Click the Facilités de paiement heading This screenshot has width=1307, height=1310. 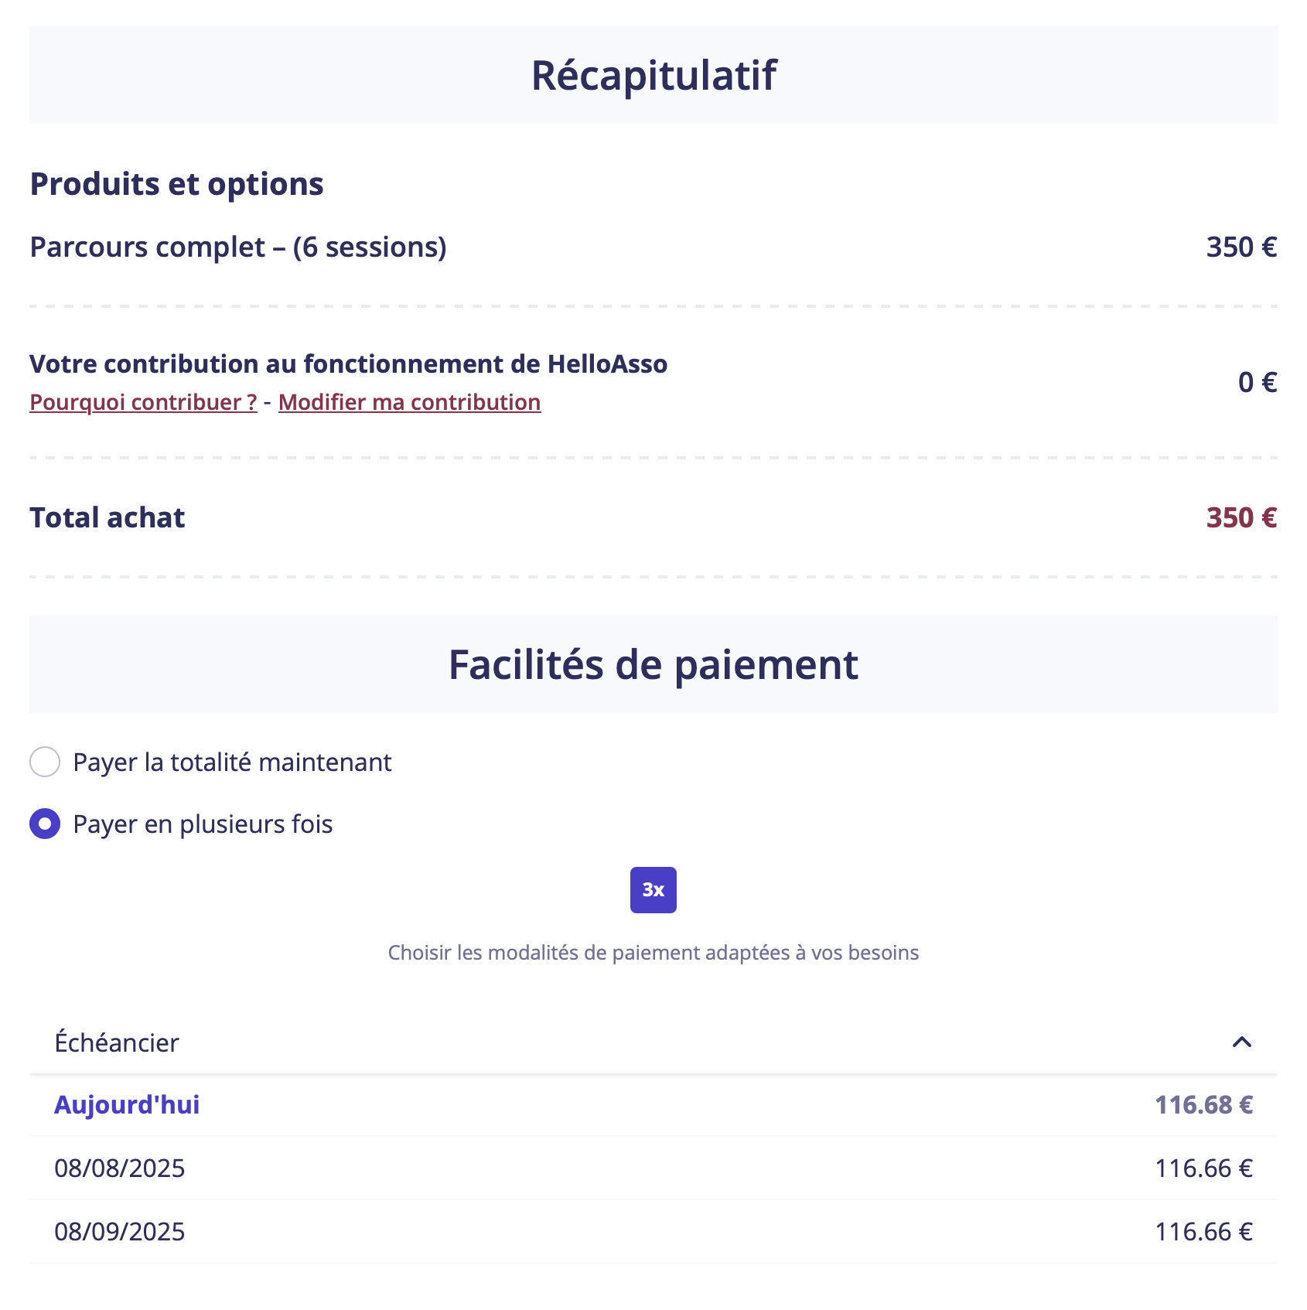(x=653, y=664)
